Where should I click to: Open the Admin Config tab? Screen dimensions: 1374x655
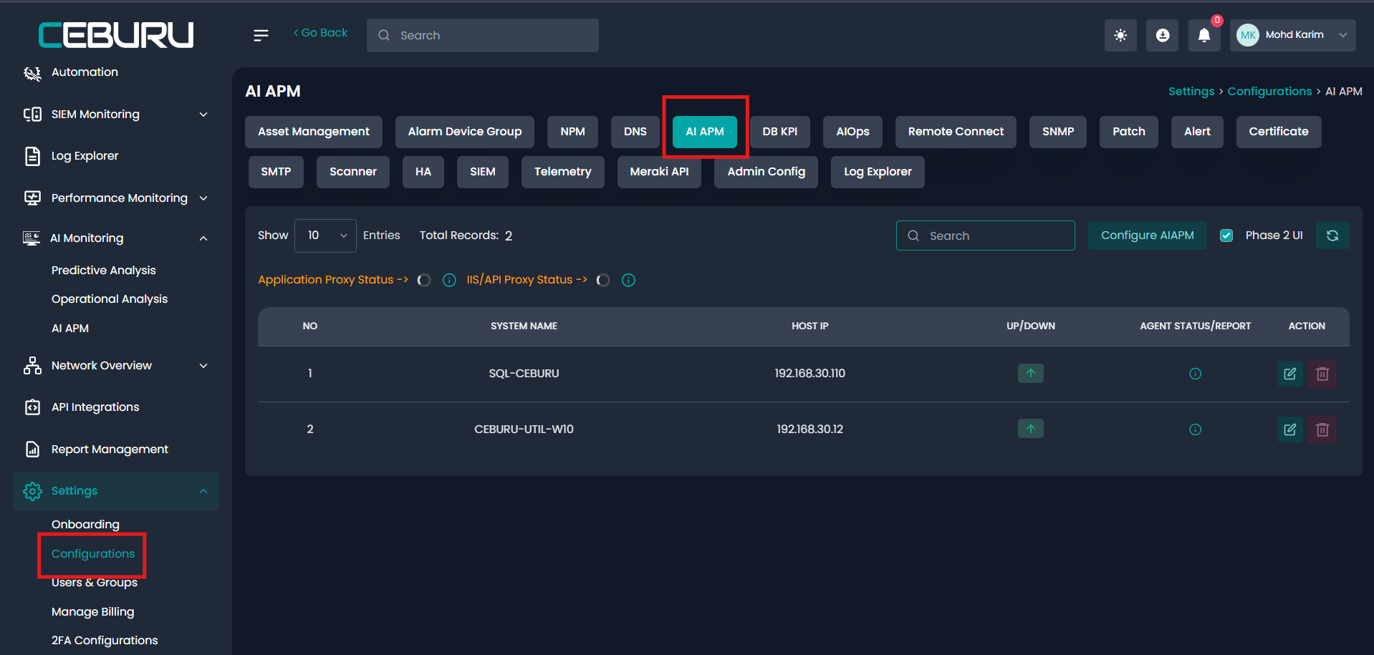point(766,172)
